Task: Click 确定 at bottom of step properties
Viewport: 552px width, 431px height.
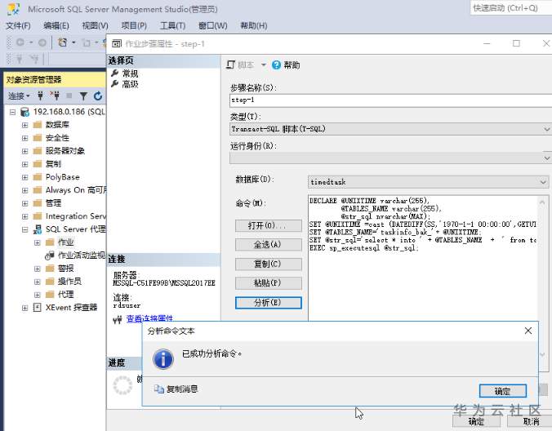Action: [476, 421]
